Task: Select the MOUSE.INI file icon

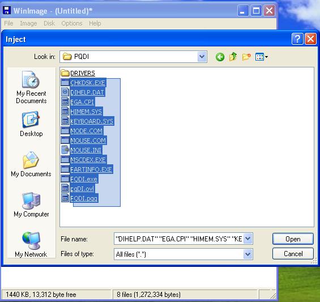Action: (x=65, y=150)
